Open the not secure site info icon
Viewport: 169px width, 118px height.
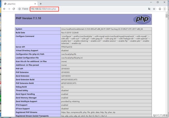coord(19,9)
